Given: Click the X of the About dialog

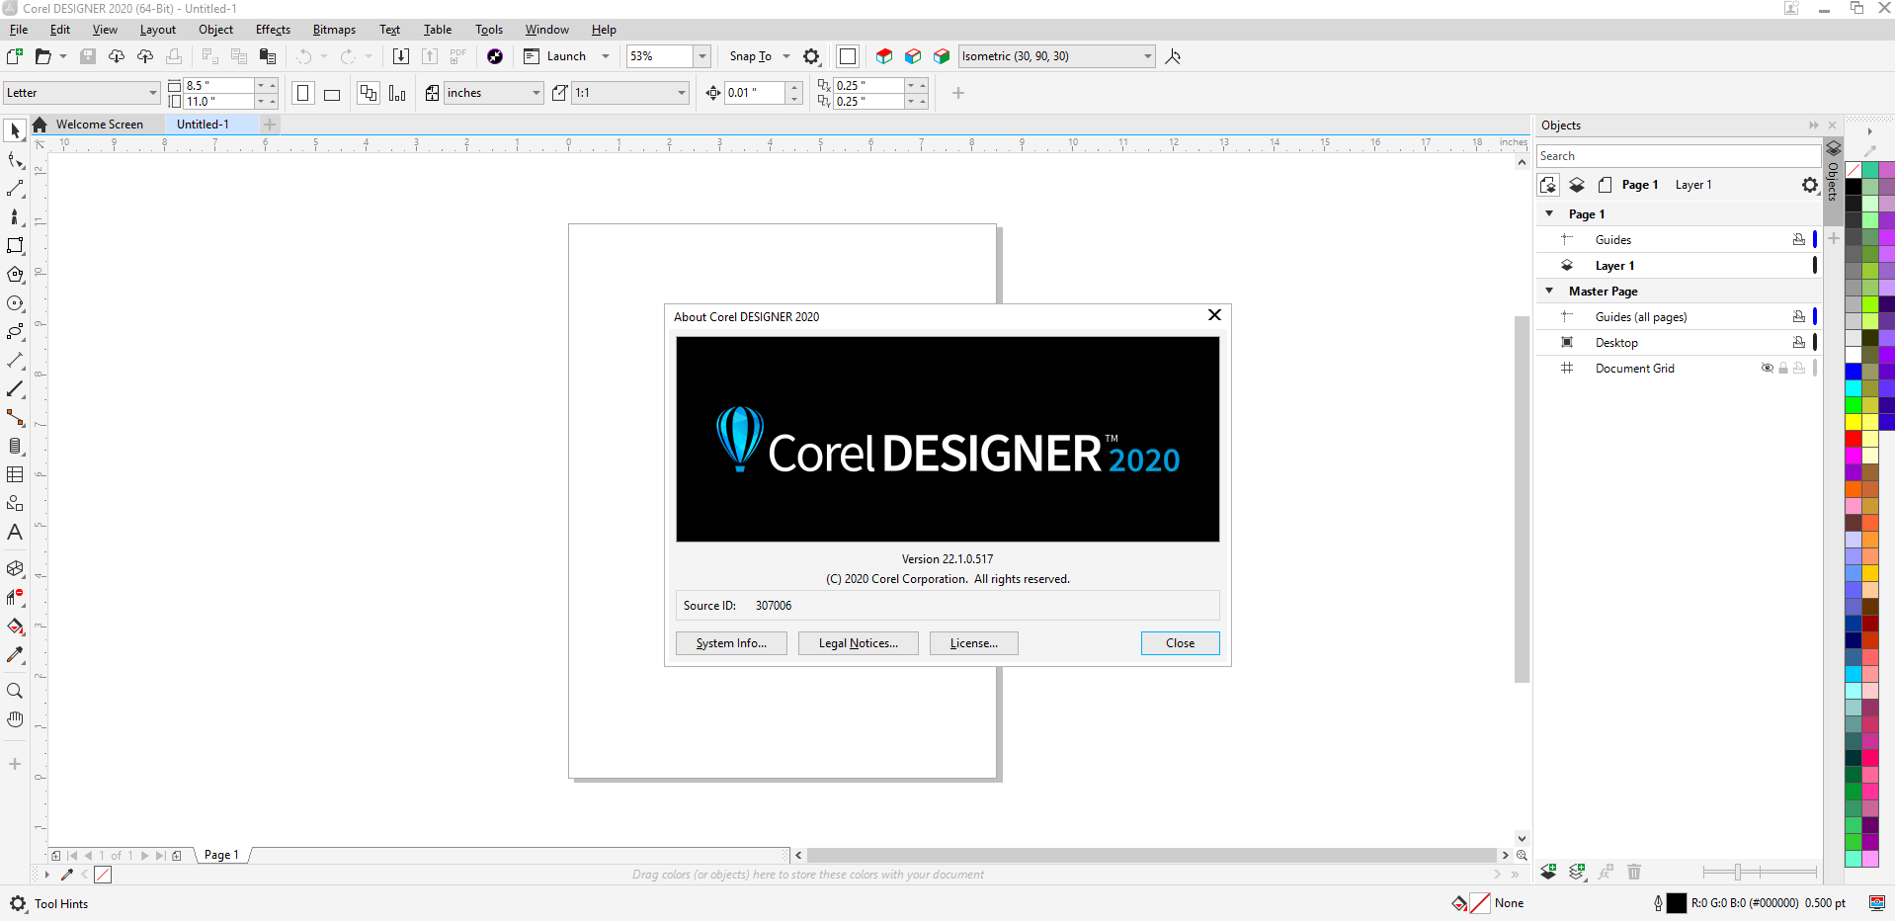Looking at the screenshot, I should [x=1215, y=315].
